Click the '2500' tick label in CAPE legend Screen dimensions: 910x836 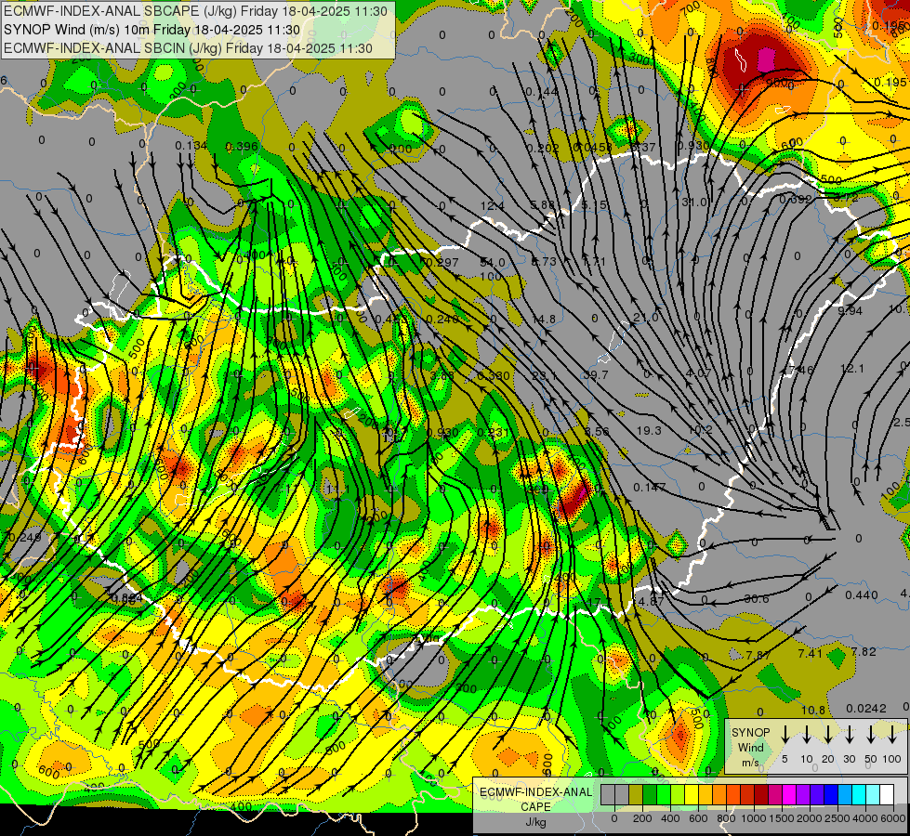pos(838,818)
